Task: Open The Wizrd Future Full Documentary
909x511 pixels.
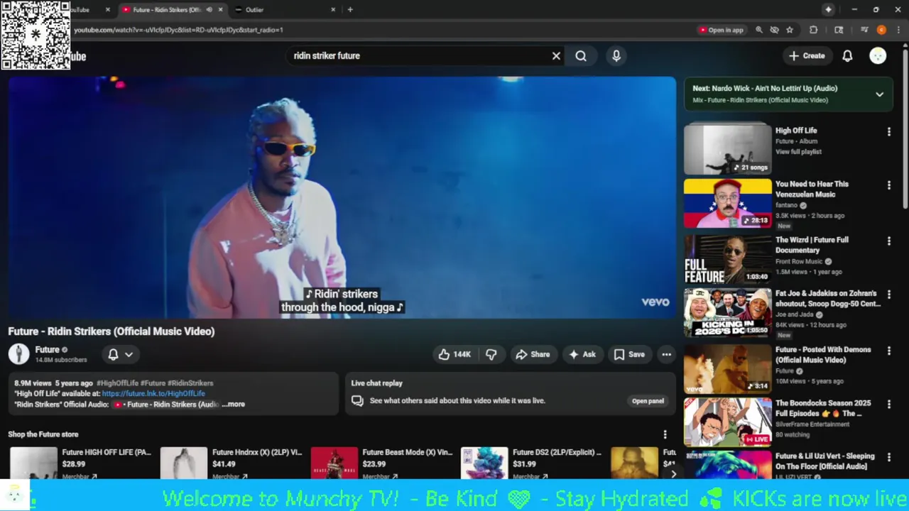Action: coord(812,245)
